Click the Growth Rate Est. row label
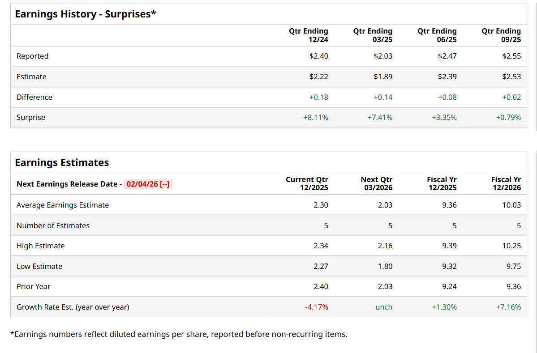 click(73, 307)
